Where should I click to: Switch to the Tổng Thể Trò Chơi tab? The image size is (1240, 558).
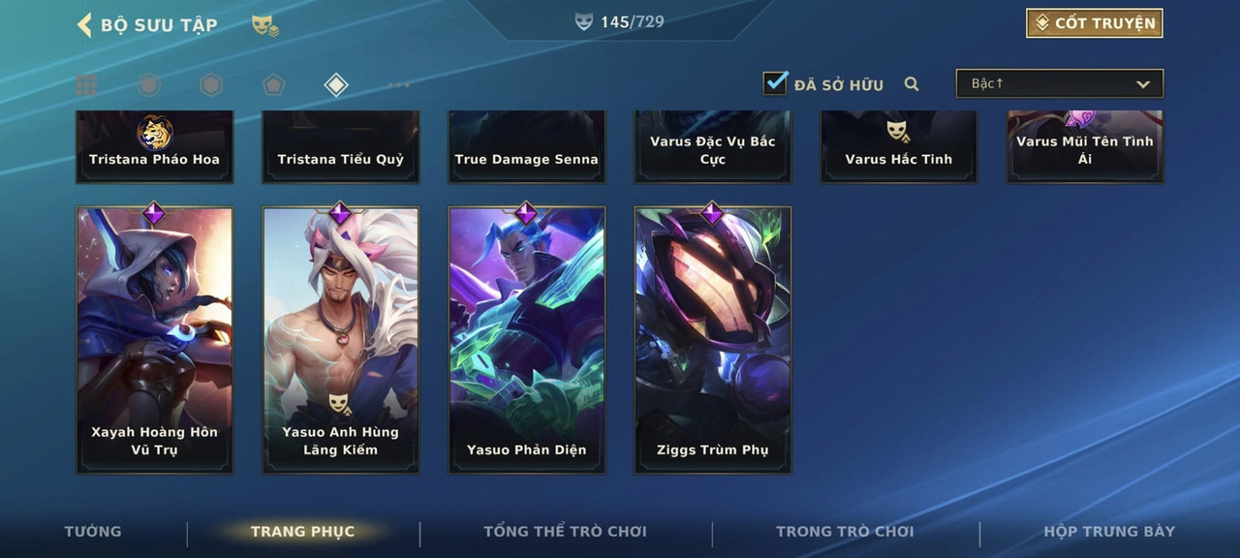[x=565, y=531]
